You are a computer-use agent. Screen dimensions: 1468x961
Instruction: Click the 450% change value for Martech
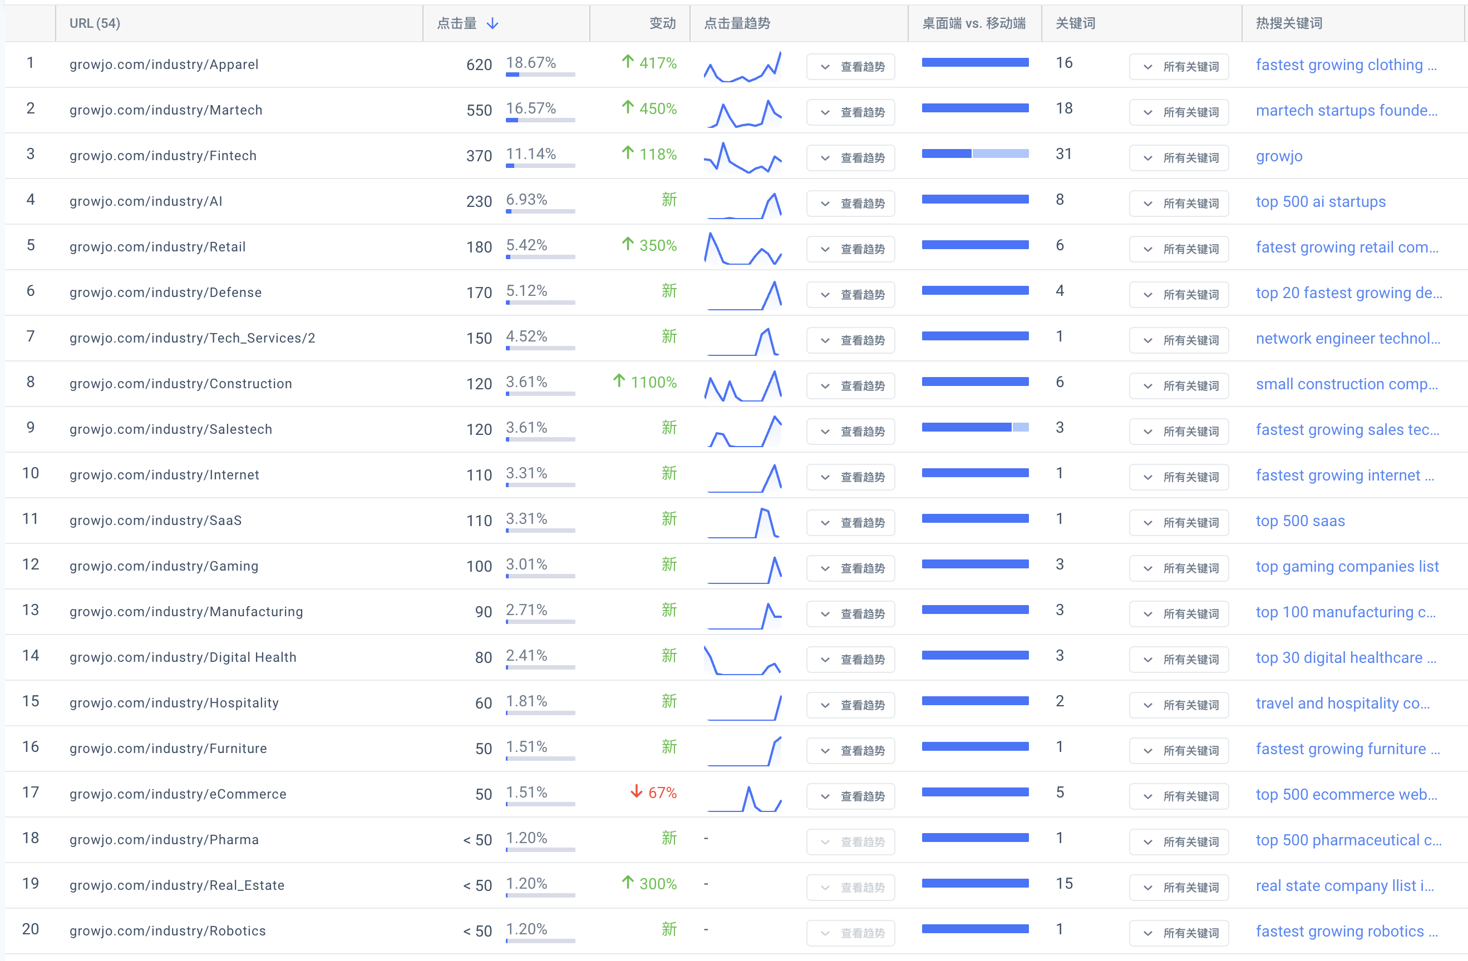658,108
